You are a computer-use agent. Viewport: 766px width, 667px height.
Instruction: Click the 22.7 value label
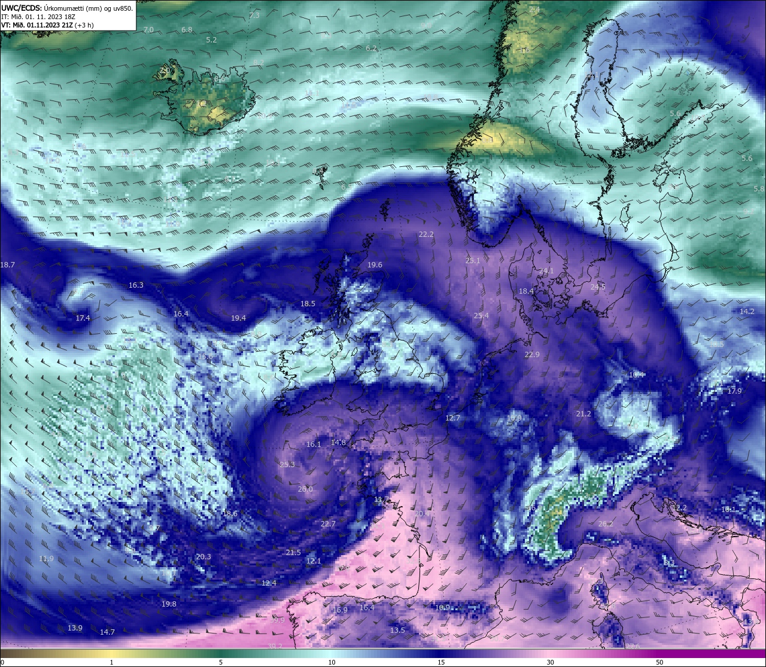tap(328, 524)
